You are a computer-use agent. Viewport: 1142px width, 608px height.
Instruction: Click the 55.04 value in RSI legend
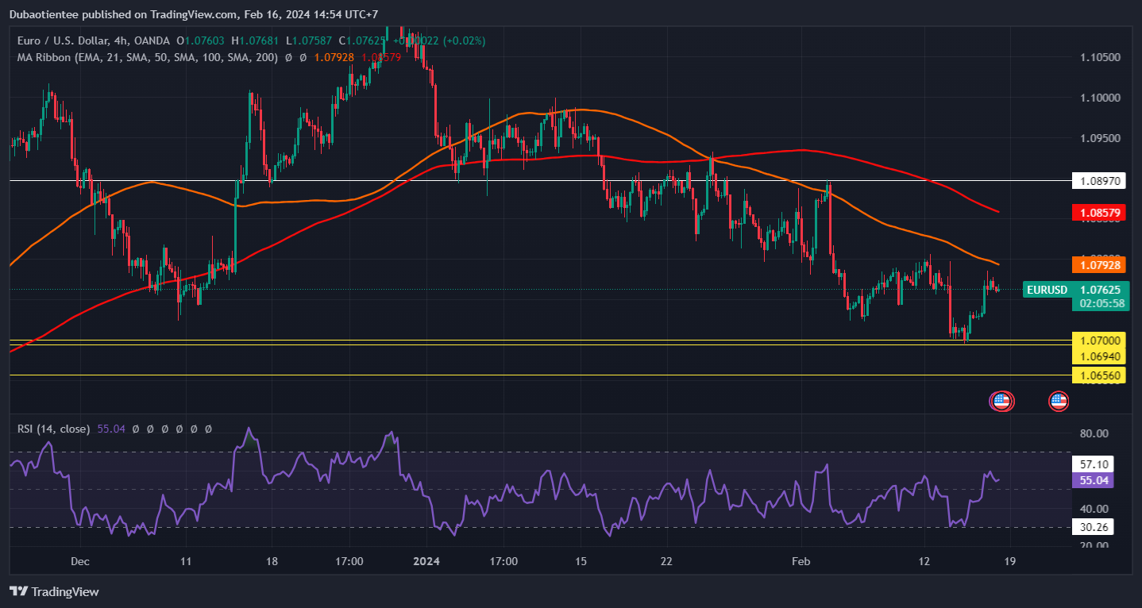110,429
